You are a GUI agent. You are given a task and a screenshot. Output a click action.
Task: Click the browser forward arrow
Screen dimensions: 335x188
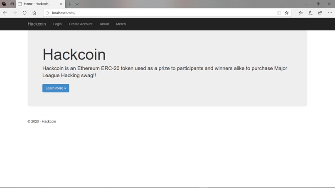click(15, 13)
